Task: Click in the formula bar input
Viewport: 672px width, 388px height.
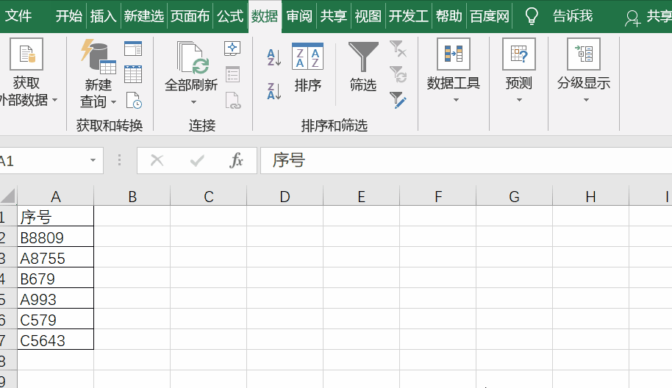Action: pyautogui.click(x=466, y=161)
